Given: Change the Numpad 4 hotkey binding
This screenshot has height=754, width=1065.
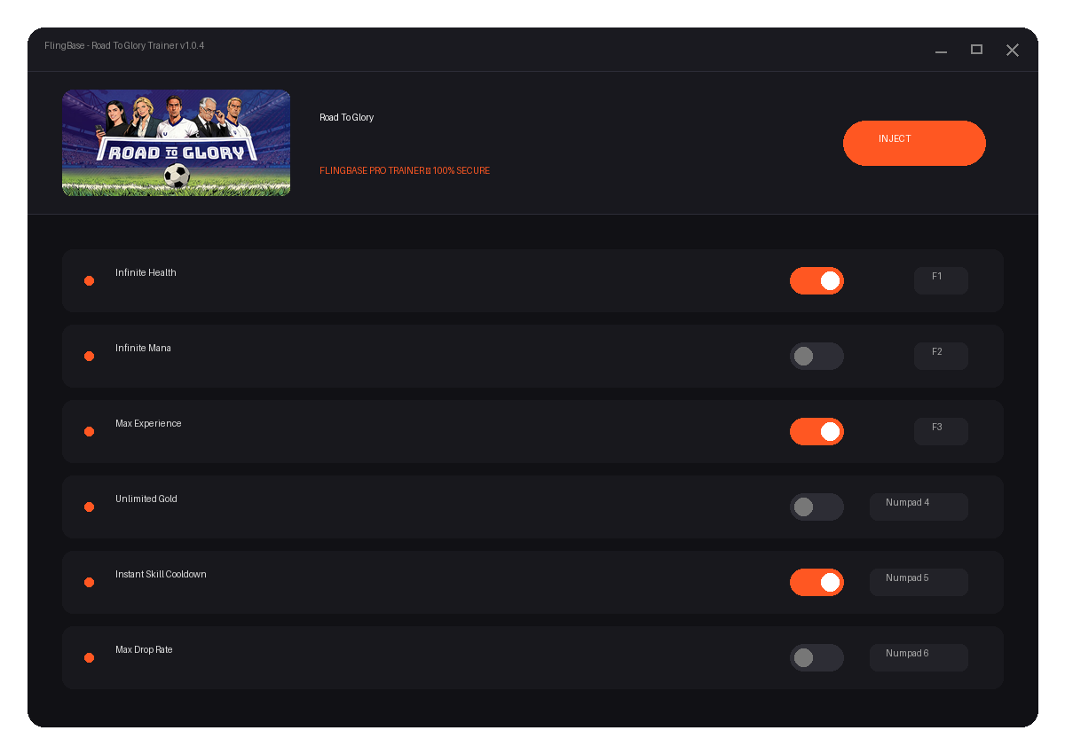Looking at the screenshot, I should point(919,507).
